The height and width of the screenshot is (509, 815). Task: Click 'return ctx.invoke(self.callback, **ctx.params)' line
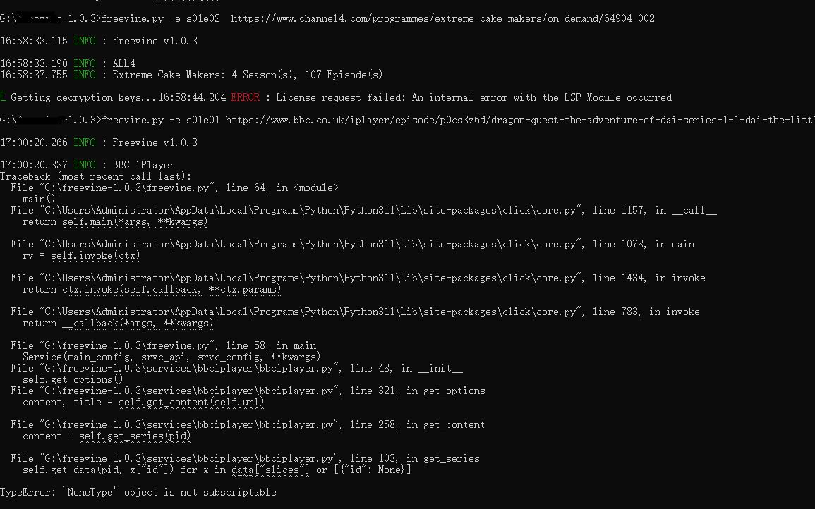click(151, 289)
